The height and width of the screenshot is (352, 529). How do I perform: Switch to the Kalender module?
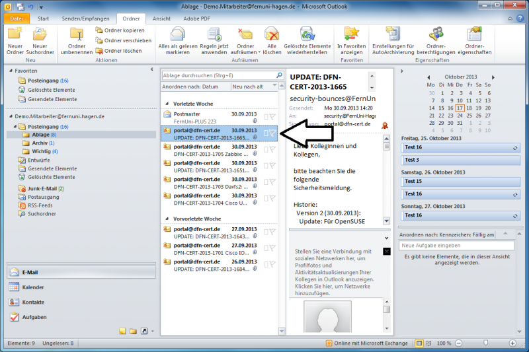point(81,287)
